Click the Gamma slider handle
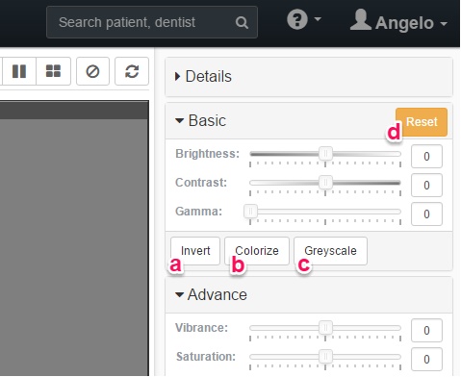This screenshot has height=377, width=461. point(250,212)
